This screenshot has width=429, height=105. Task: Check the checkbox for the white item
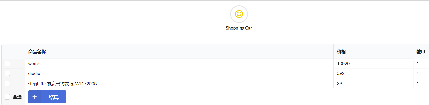7,64
